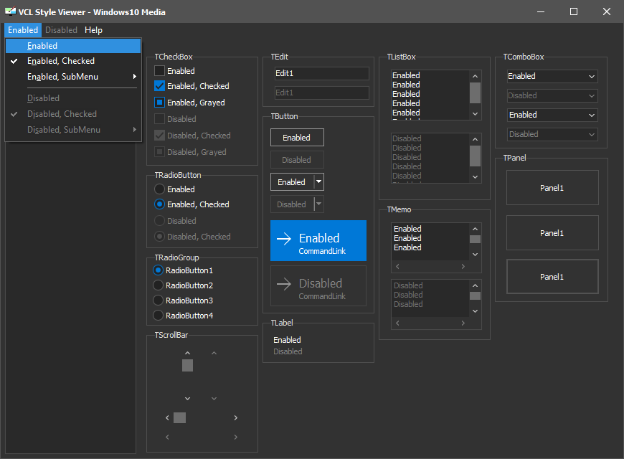The height and width of the screenshot is (459, 624).
Task: Open the second Enabled combo box
Action: tap(552, 115)
